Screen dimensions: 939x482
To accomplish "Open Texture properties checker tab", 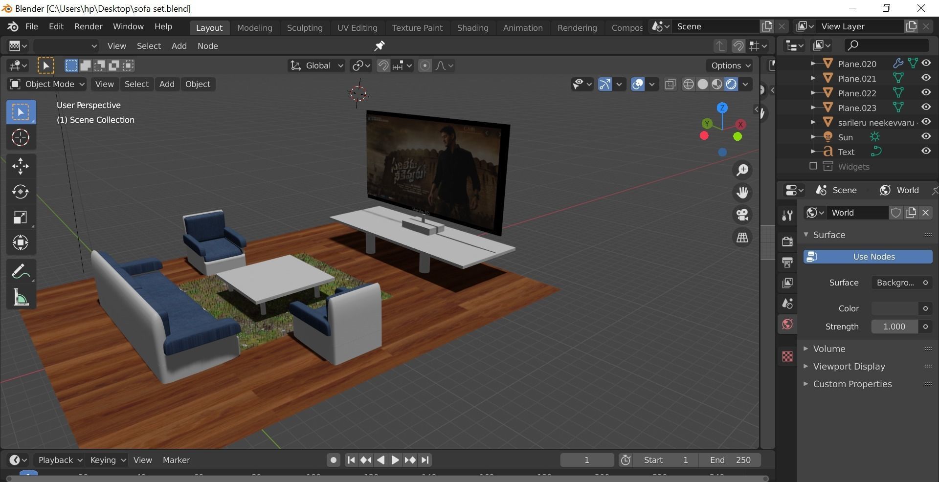I will (787, 356).
